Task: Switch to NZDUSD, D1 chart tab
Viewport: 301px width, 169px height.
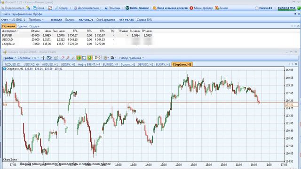Action: click(13, 65)
